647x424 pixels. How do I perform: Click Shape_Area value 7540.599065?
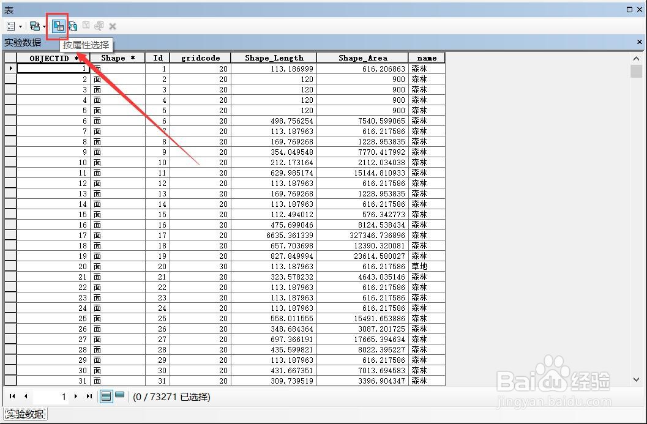click(x=363, y=121)
